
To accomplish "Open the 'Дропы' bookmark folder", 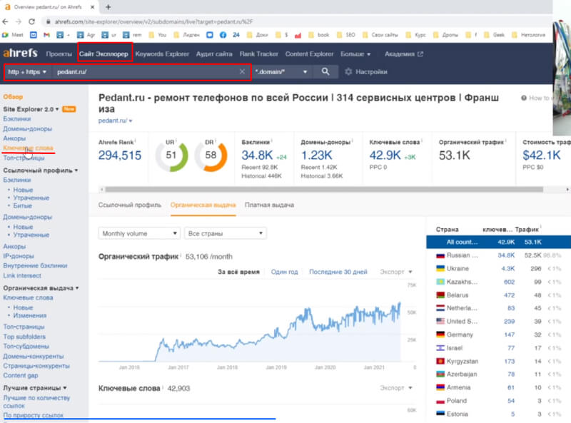I will coord(445,35).
